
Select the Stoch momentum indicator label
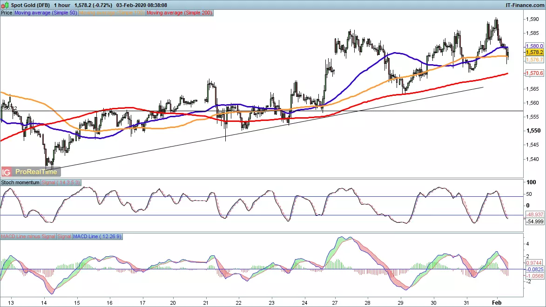tap(20, 182)
